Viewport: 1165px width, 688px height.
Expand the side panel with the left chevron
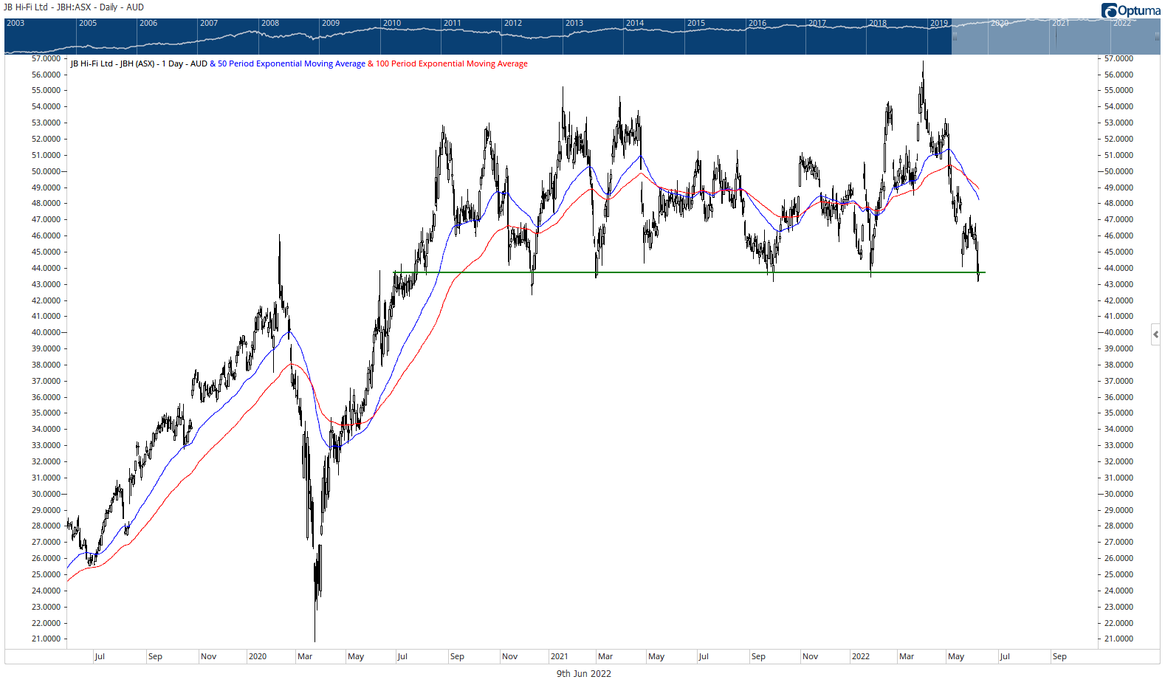coord(1155,334)
